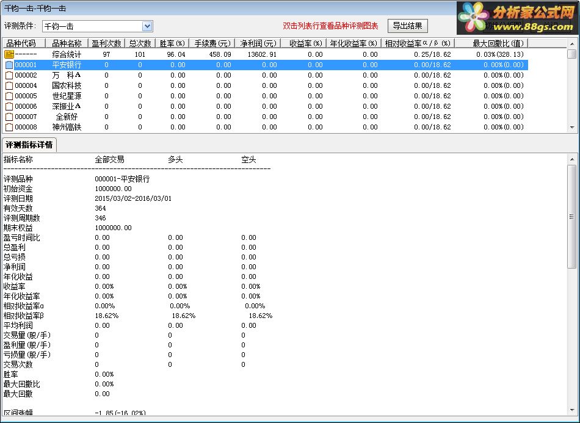Sort by 最大回撤比(值) column header
This screenshot has width=580, height=423.
[x=491, y=43]
